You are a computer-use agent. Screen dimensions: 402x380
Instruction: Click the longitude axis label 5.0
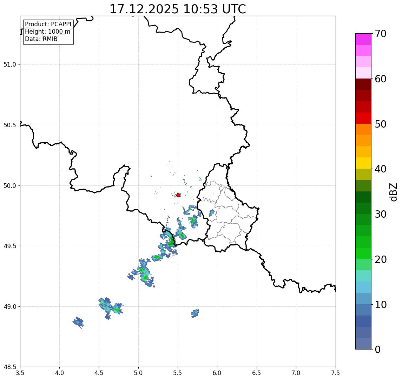tap(138, 373)
